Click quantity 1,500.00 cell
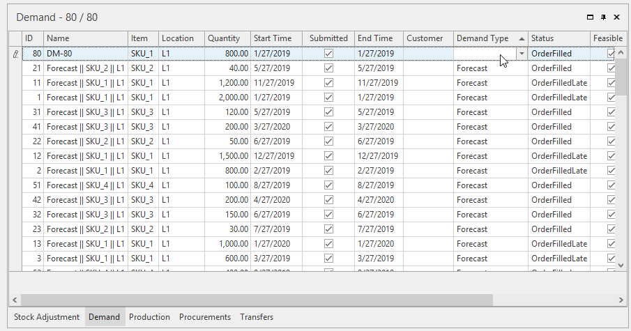The image size is (631, 331). coord(227,156)
